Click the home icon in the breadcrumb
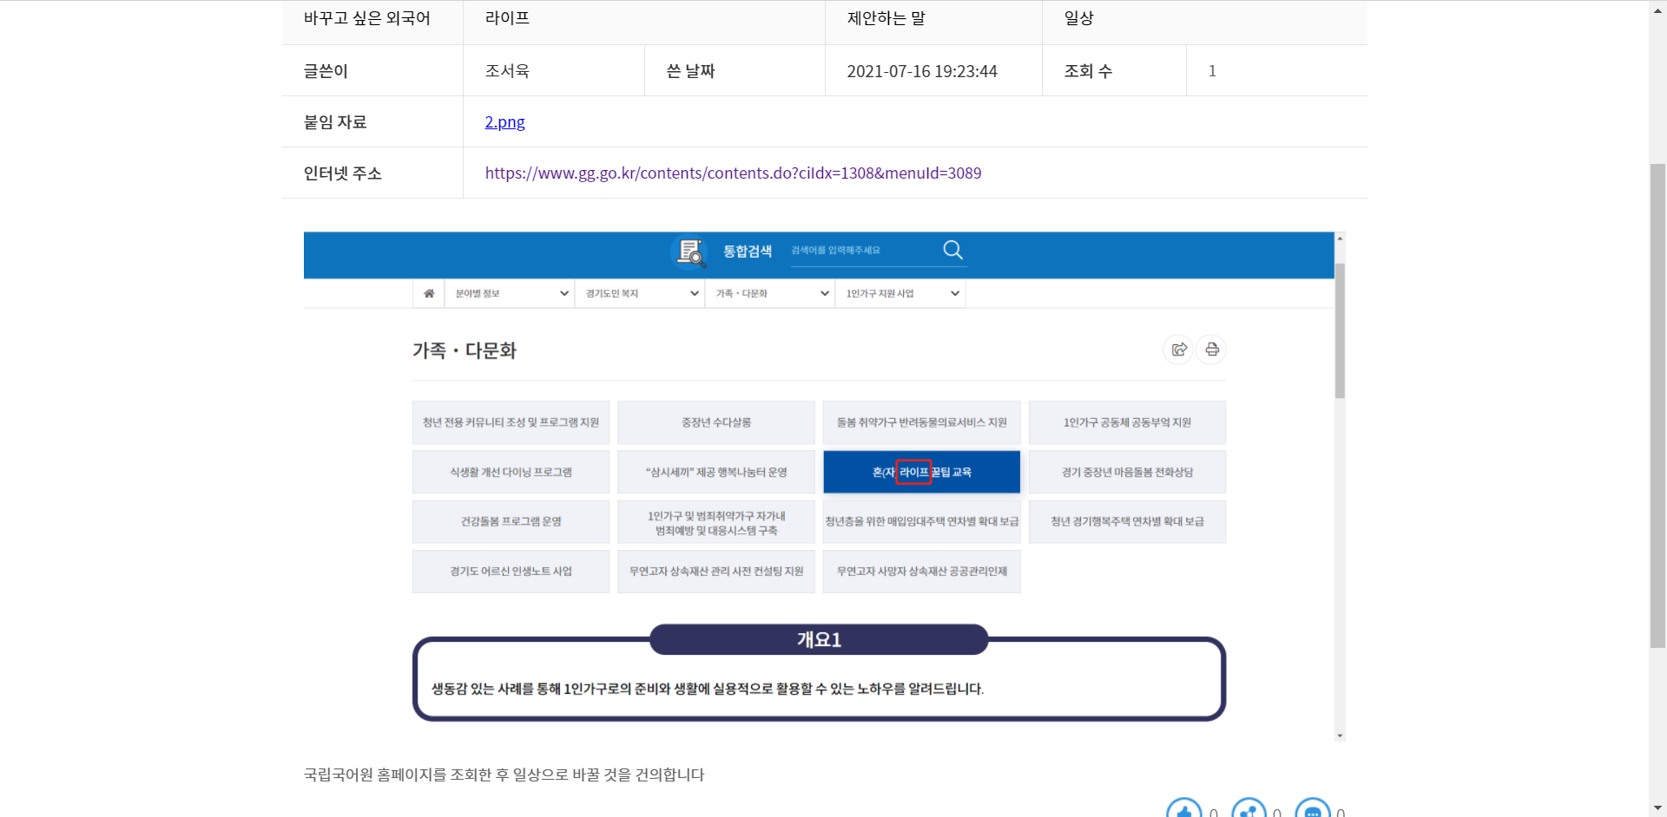The image size is (1667, 817). pos(429,294)
